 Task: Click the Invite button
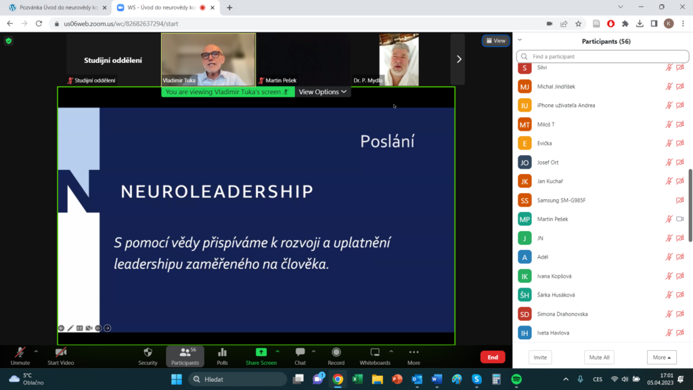(540, 357)
